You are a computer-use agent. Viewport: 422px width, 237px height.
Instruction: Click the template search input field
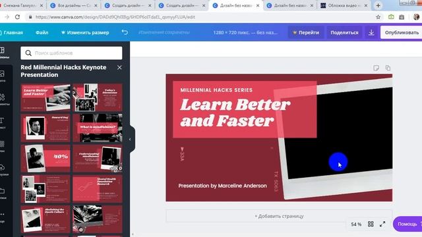71,53
